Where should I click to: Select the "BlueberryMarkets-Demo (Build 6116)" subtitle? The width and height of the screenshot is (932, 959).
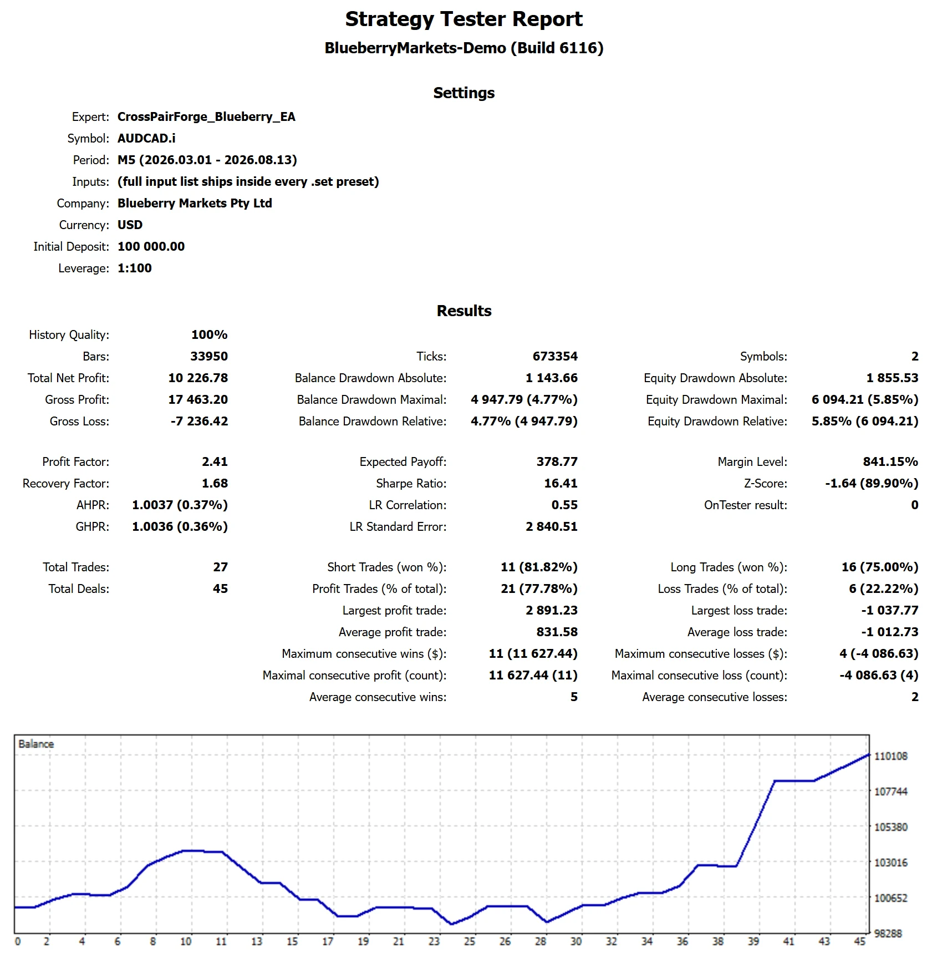(x=464, y=48)
